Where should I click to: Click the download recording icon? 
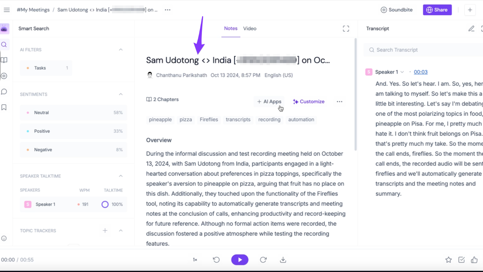283,260
